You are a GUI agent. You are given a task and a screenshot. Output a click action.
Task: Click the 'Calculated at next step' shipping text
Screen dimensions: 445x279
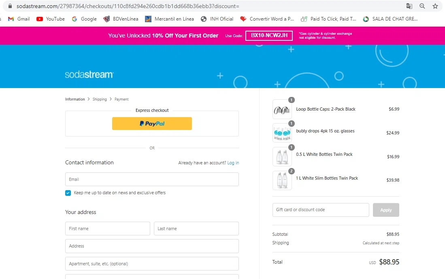(381, 243)
